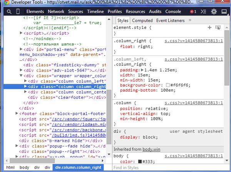This screenshot has height=172, width=231.
Task: Open the build/lmd.js script link
Action: pyautogui.click(x=79, y=135)
